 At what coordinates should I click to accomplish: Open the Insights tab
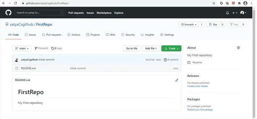(x=148, y=35)
